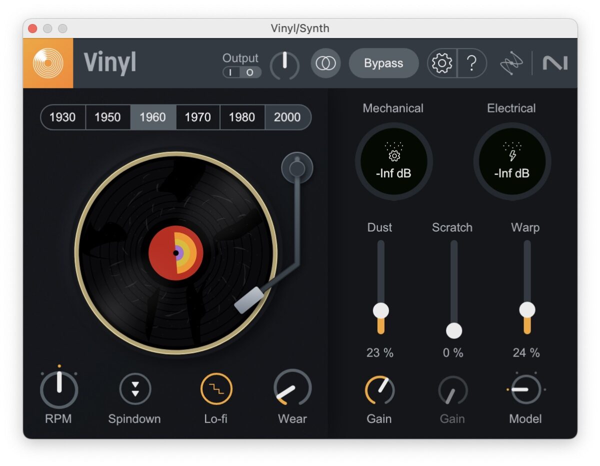This screenshot has height=466, width=600.
Task: Click the iZotope logo icon
Action: tap(511, 63)
